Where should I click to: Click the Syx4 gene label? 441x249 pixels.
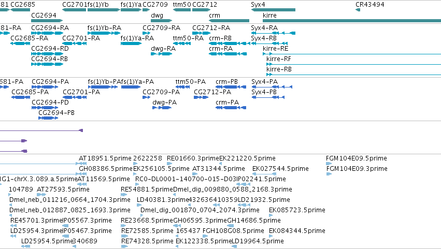coord(258,5)
